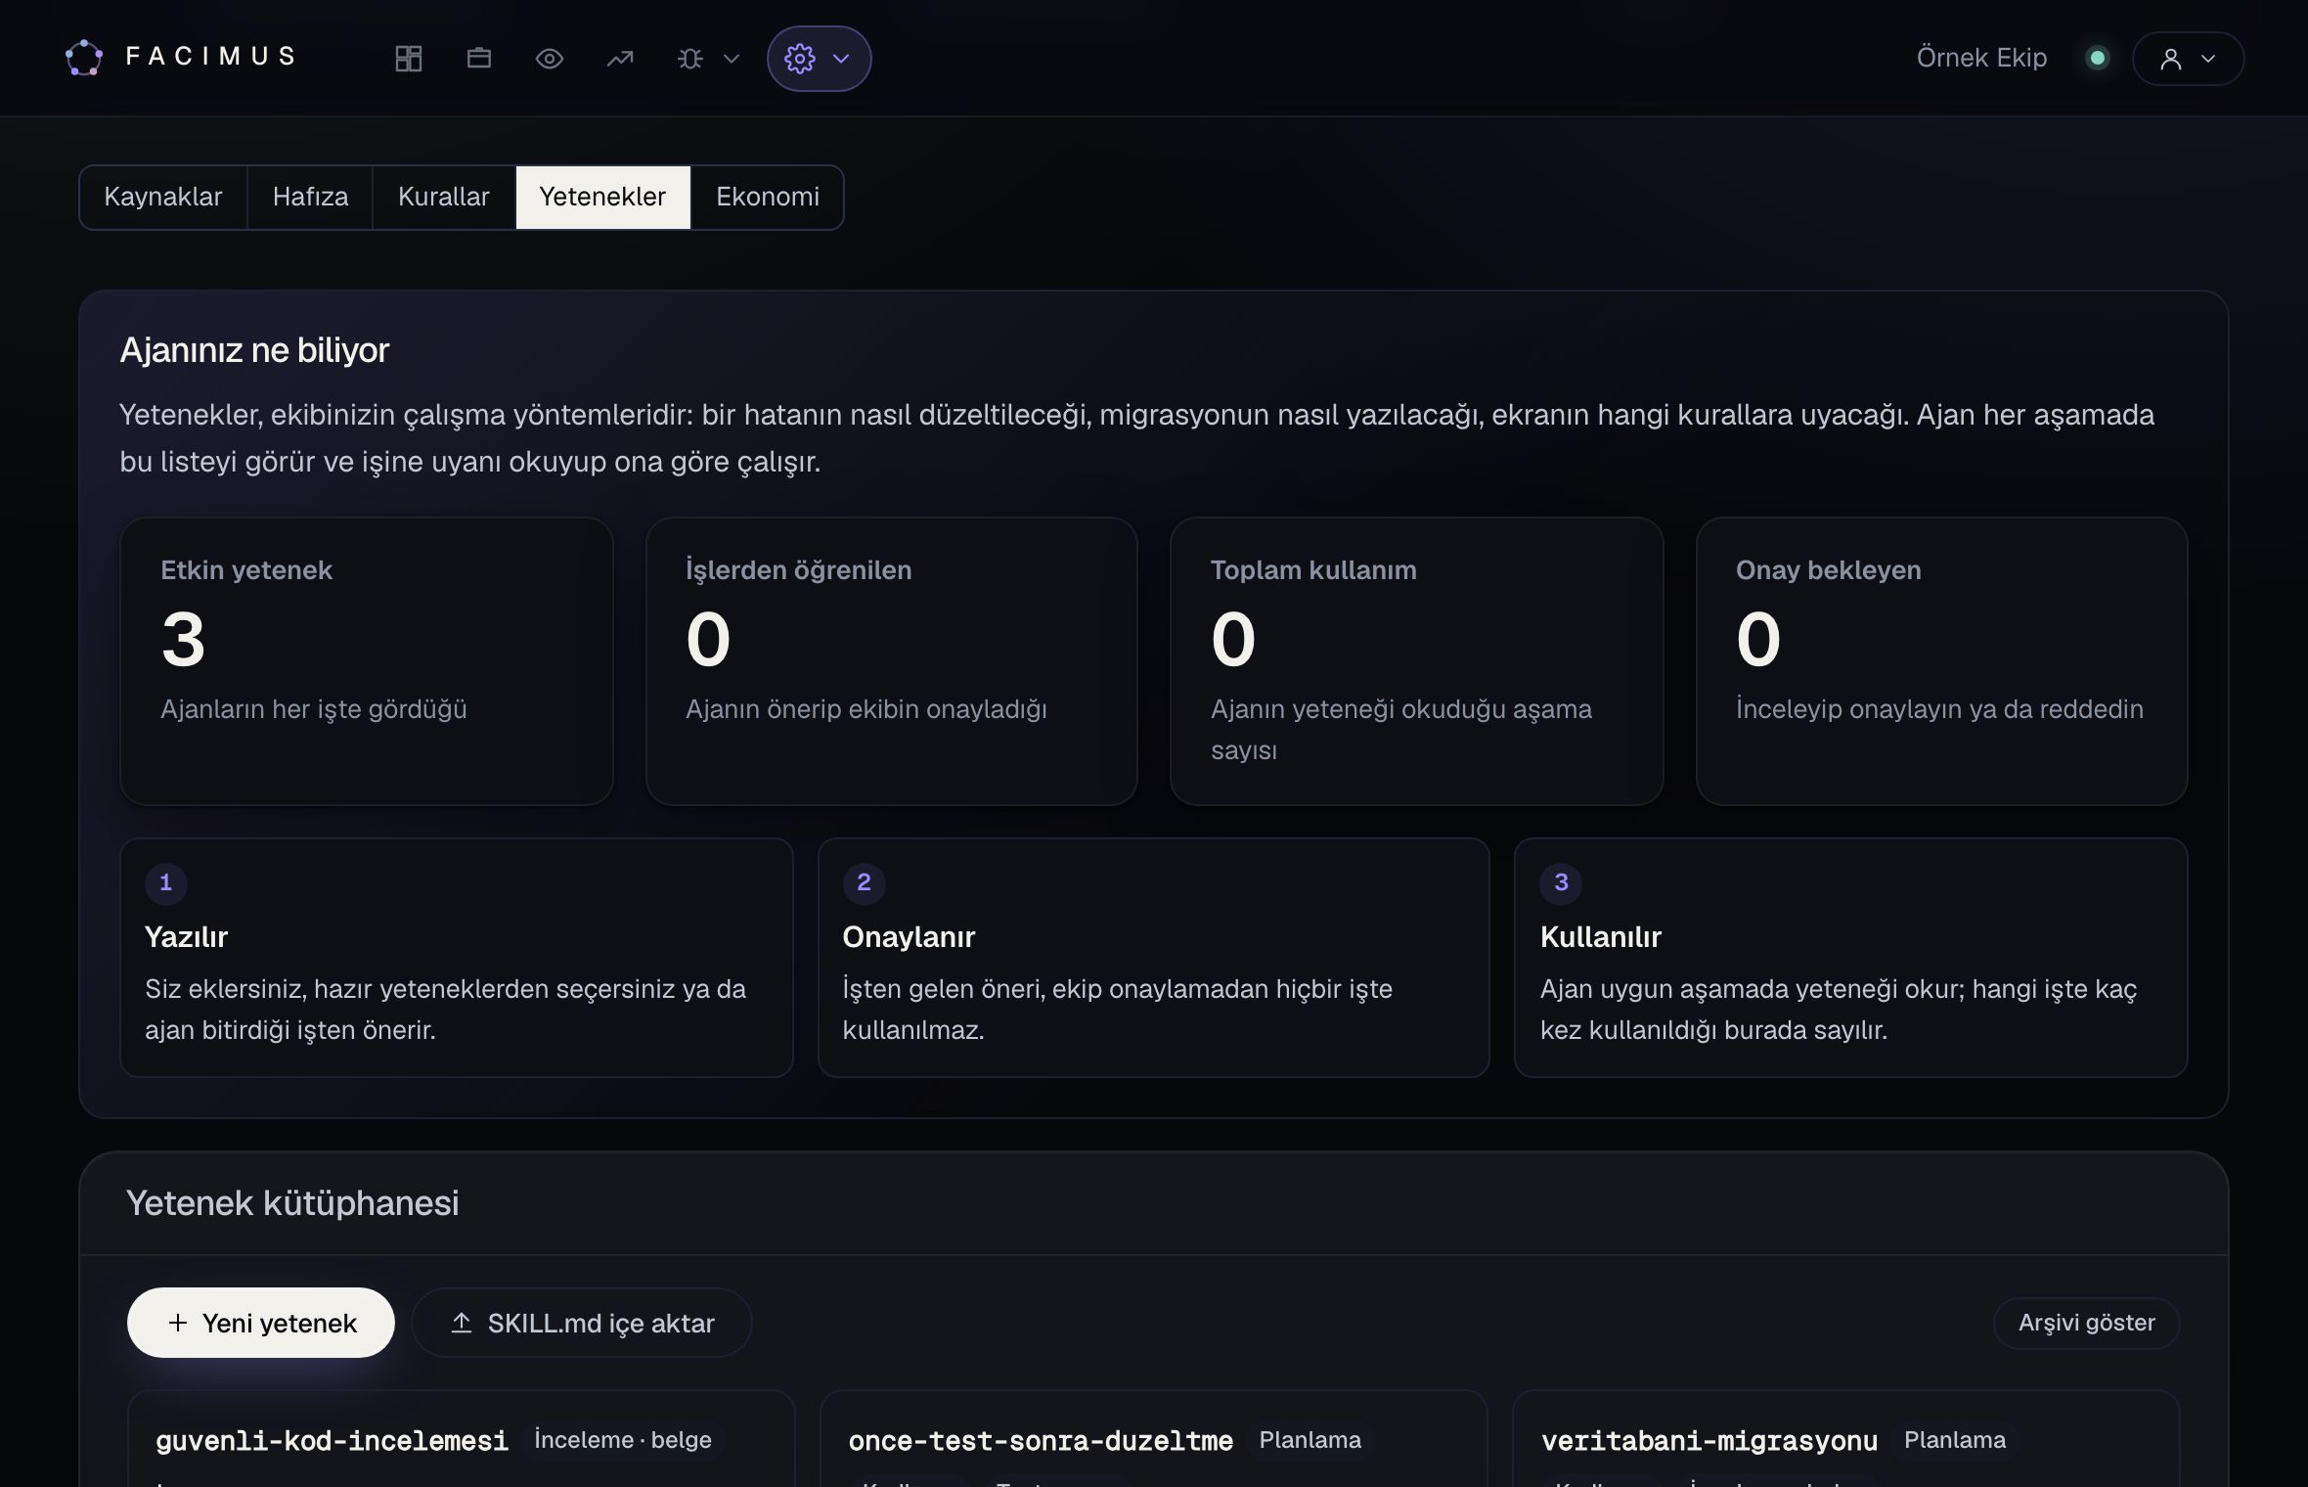Click the İşlerden öğrenilen stat card

892,661
